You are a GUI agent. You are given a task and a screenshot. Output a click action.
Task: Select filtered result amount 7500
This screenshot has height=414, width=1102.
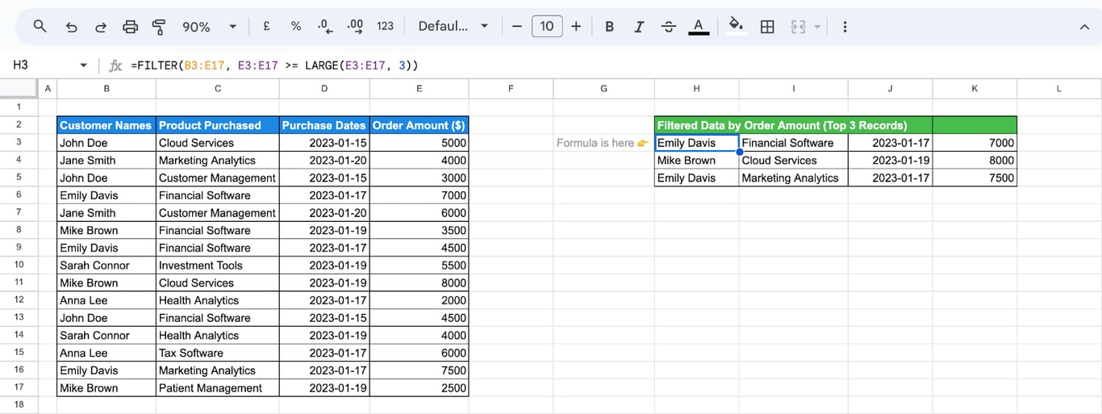pos(975,178)
